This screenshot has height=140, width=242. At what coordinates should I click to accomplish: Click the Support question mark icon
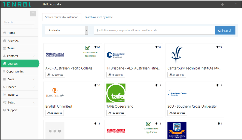click(x=4, y=110)
